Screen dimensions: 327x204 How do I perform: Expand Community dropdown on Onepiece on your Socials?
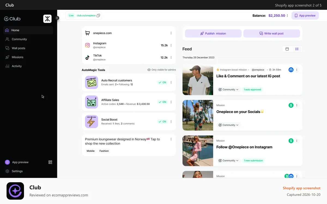pos(228,125)
